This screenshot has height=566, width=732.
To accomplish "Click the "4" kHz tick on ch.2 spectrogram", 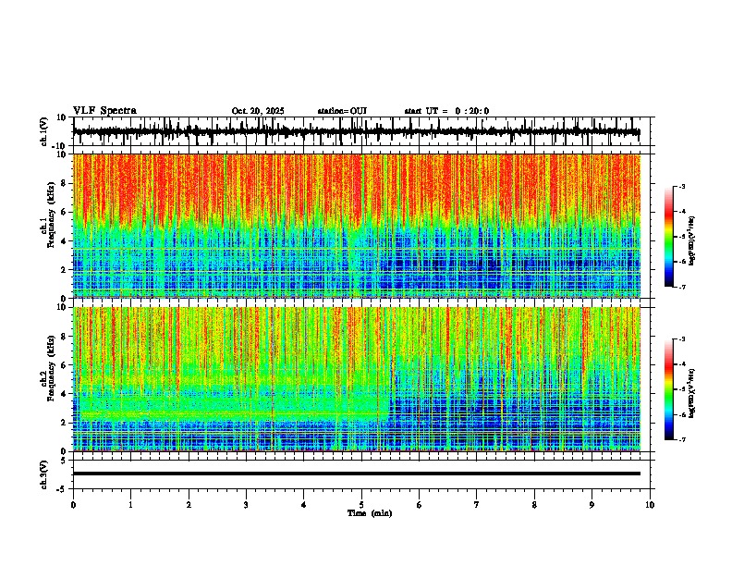I will 65,394.
